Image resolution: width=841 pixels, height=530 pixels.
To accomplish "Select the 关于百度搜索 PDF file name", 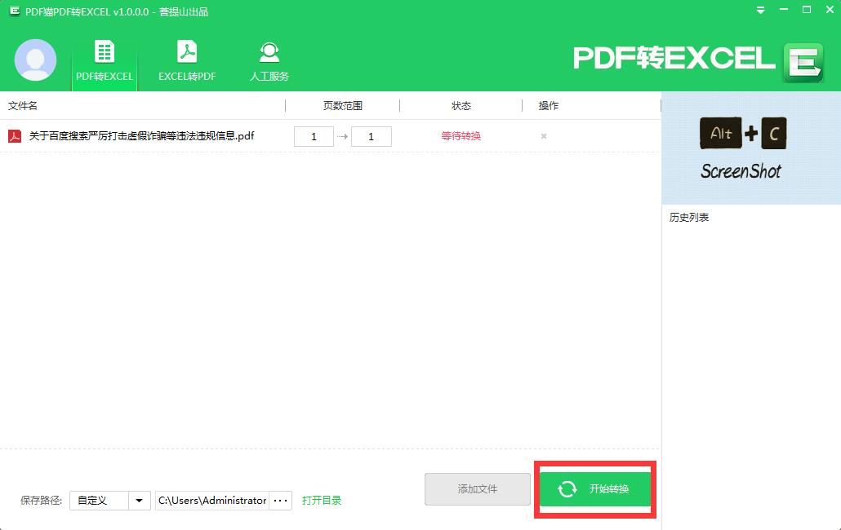I will [x=141, y=136].
